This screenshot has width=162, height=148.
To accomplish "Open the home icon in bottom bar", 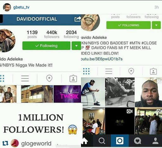I will (84, 141).
